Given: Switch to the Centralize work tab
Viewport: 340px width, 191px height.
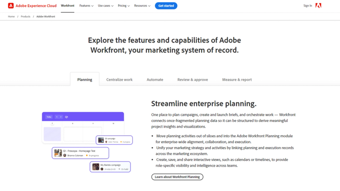Looking at the screenshot, I should 119,80.
